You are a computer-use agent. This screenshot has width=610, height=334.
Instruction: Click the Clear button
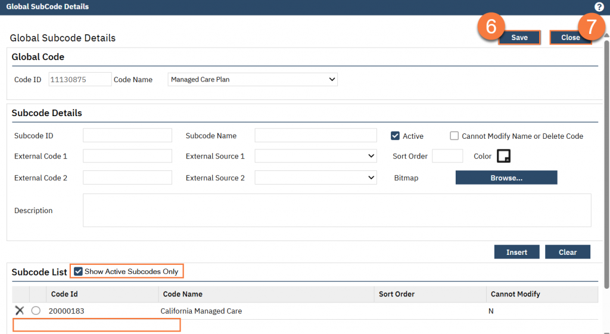[x=567, y=252]
